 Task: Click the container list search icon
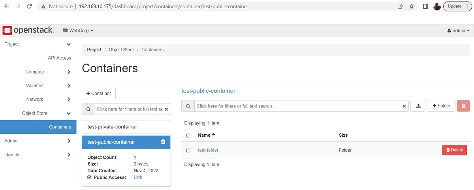[88, 109]
